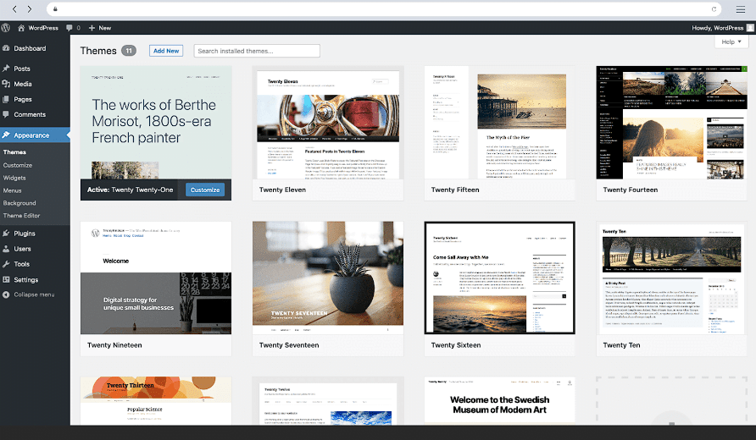Image resolution: width=756 pixels, height=440 pixels.
Task: Open the site home icon labeled WordPress
Action: pyautogui.click(x=21, y=28)
